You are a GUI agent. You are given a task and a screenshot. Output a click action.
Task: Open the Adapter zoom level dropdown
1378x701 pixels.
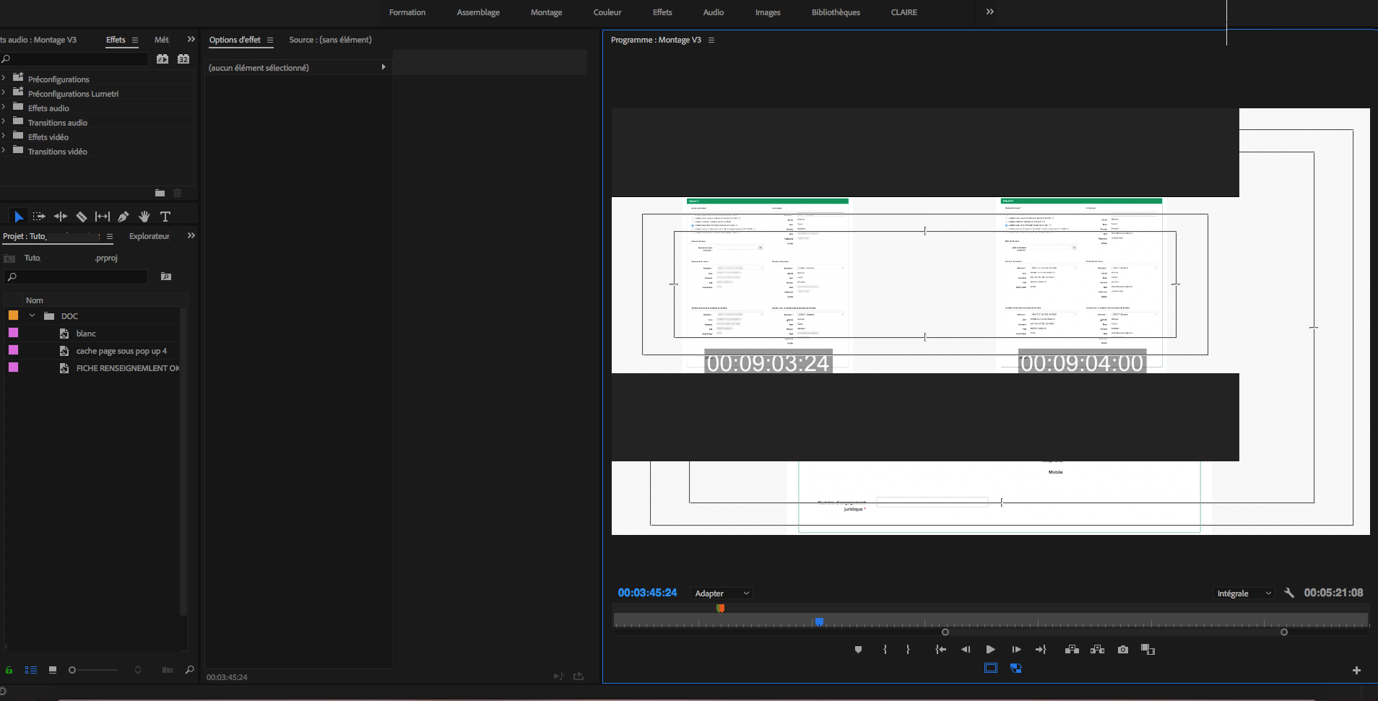[x=721, y=593]
